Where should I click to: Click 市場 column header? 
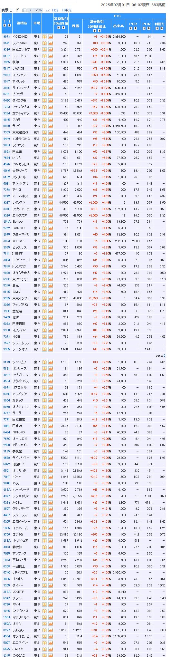point(37,23)
